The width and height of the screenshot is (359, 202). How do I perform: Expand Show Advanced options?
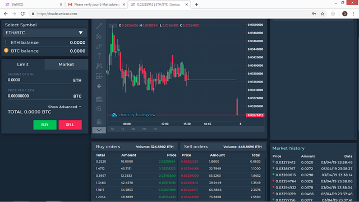tap(65, 107)
